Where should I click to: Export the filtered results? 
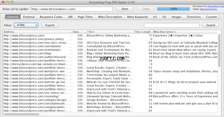[50, 25]
